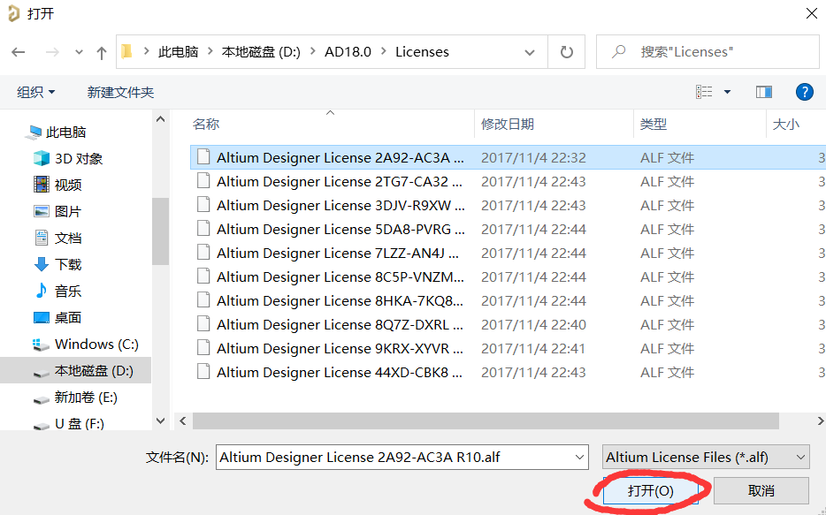
Task: Open 下载 folder in sidebar
Action: point(68,264)
